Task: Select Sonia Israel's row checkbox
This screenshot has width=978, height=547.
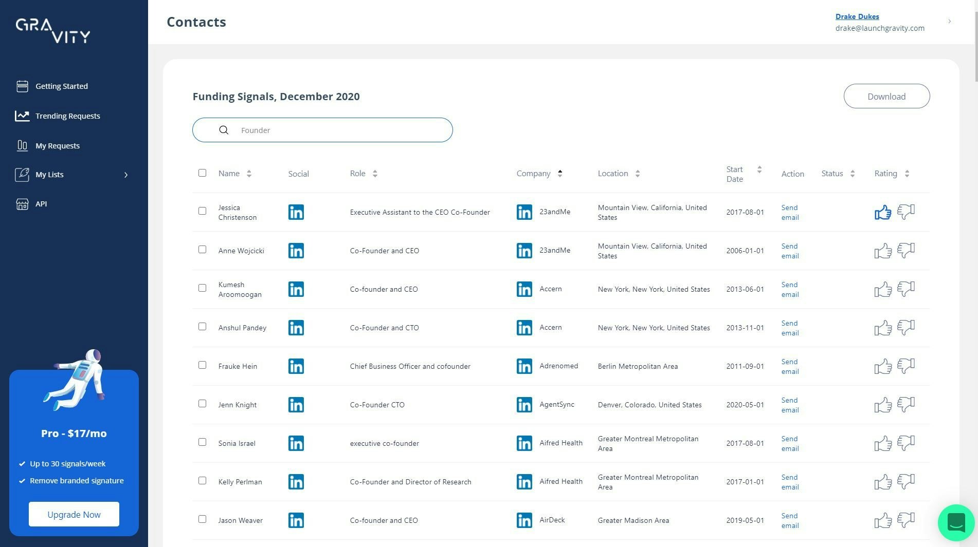Action: [202, 442]
